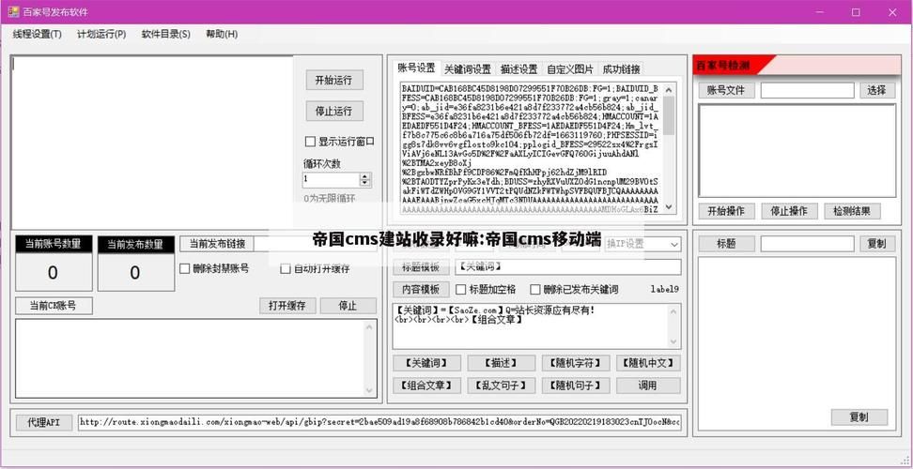Viewport: 913px width, 469px height.
Task: Switch to the 成功链接 tab
Action: click(621, 69)
